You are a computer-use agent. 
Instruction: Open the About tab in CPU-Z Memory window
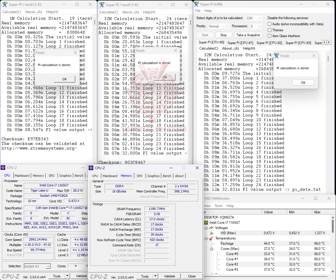coord(179,176)
